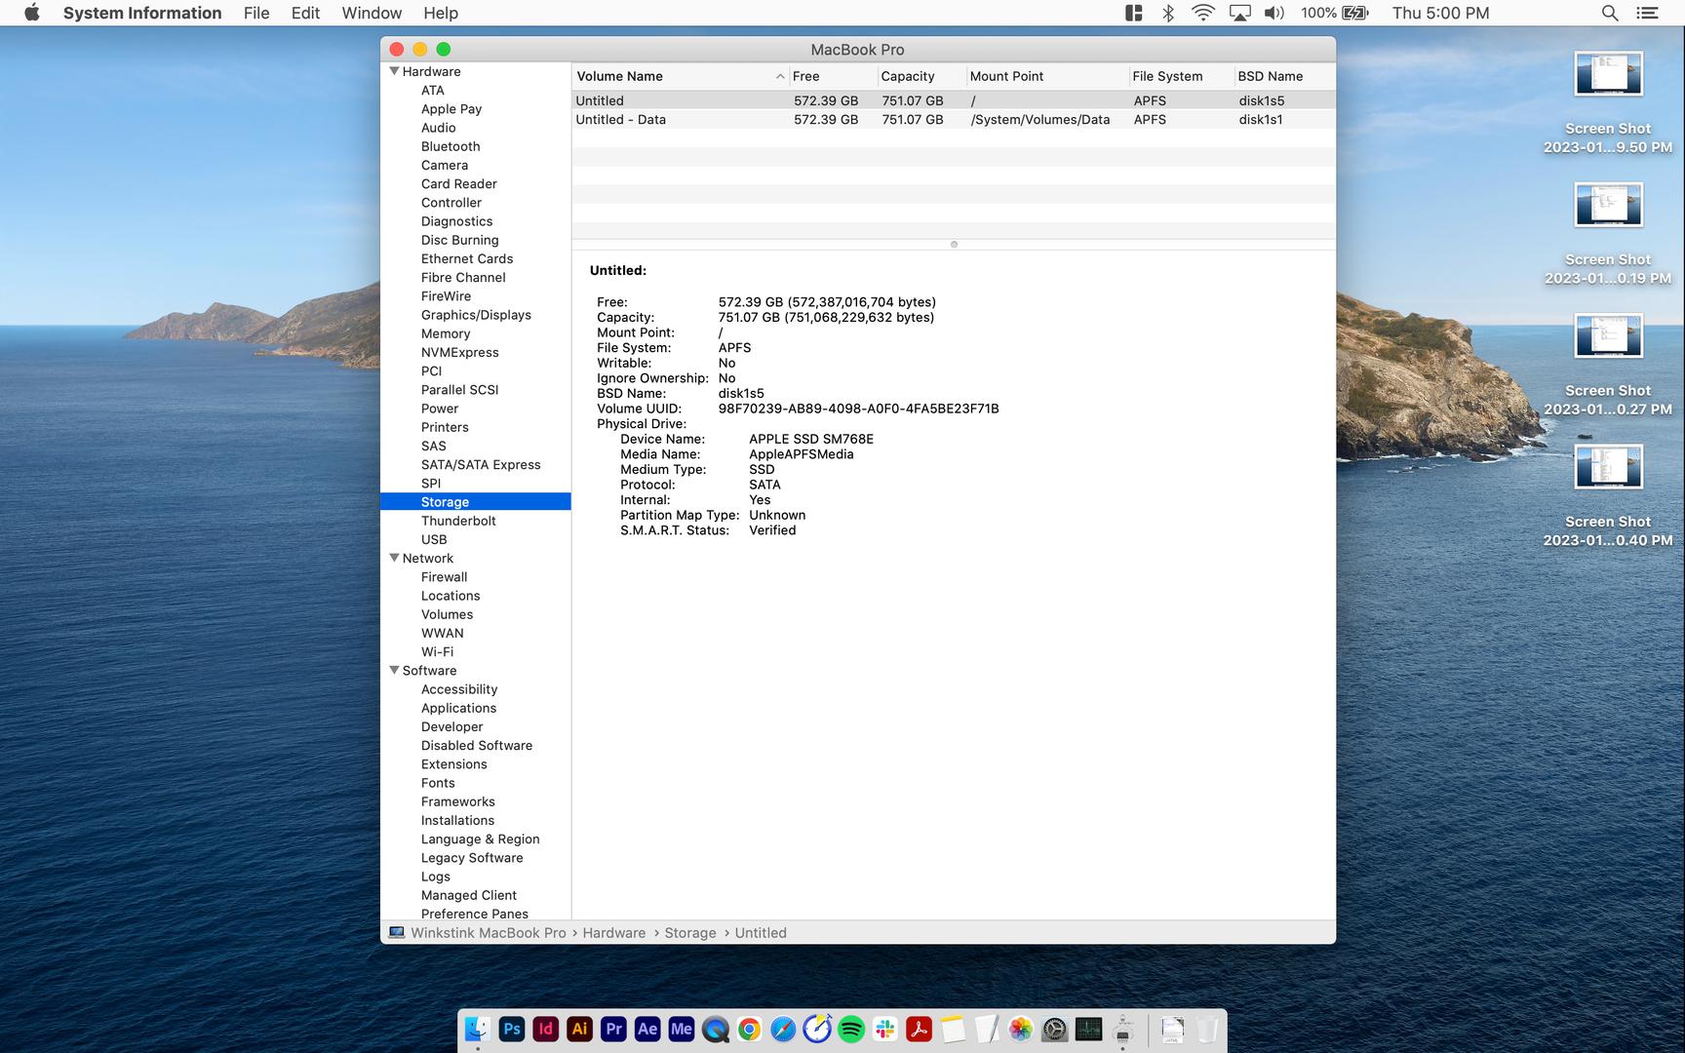Image resolution: width=1685 pixels, height=1053 pixels.
Task: Open Activity Monitor in the Dock
Action: (x=1088, y=1029)
